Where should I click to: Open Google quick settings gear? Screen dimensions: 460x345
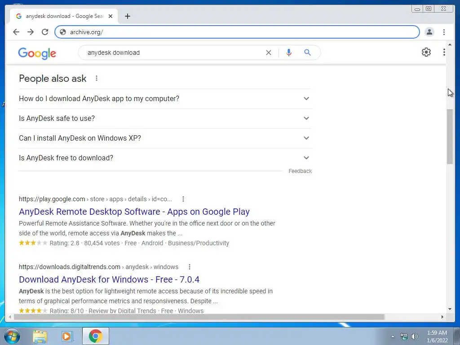point(426,52)
